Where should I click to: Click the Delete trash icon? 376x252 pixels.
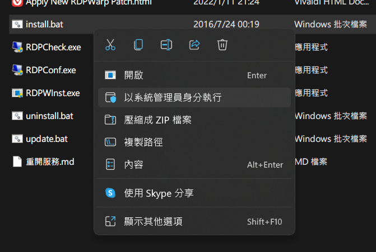click(x=222, y=45)
